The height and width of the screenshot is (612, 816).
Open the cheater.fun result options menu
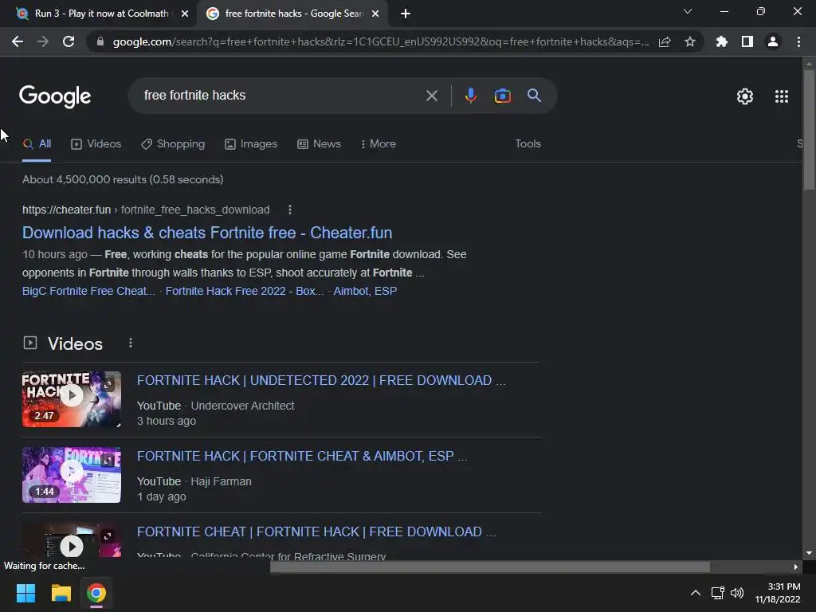point(290,210)
